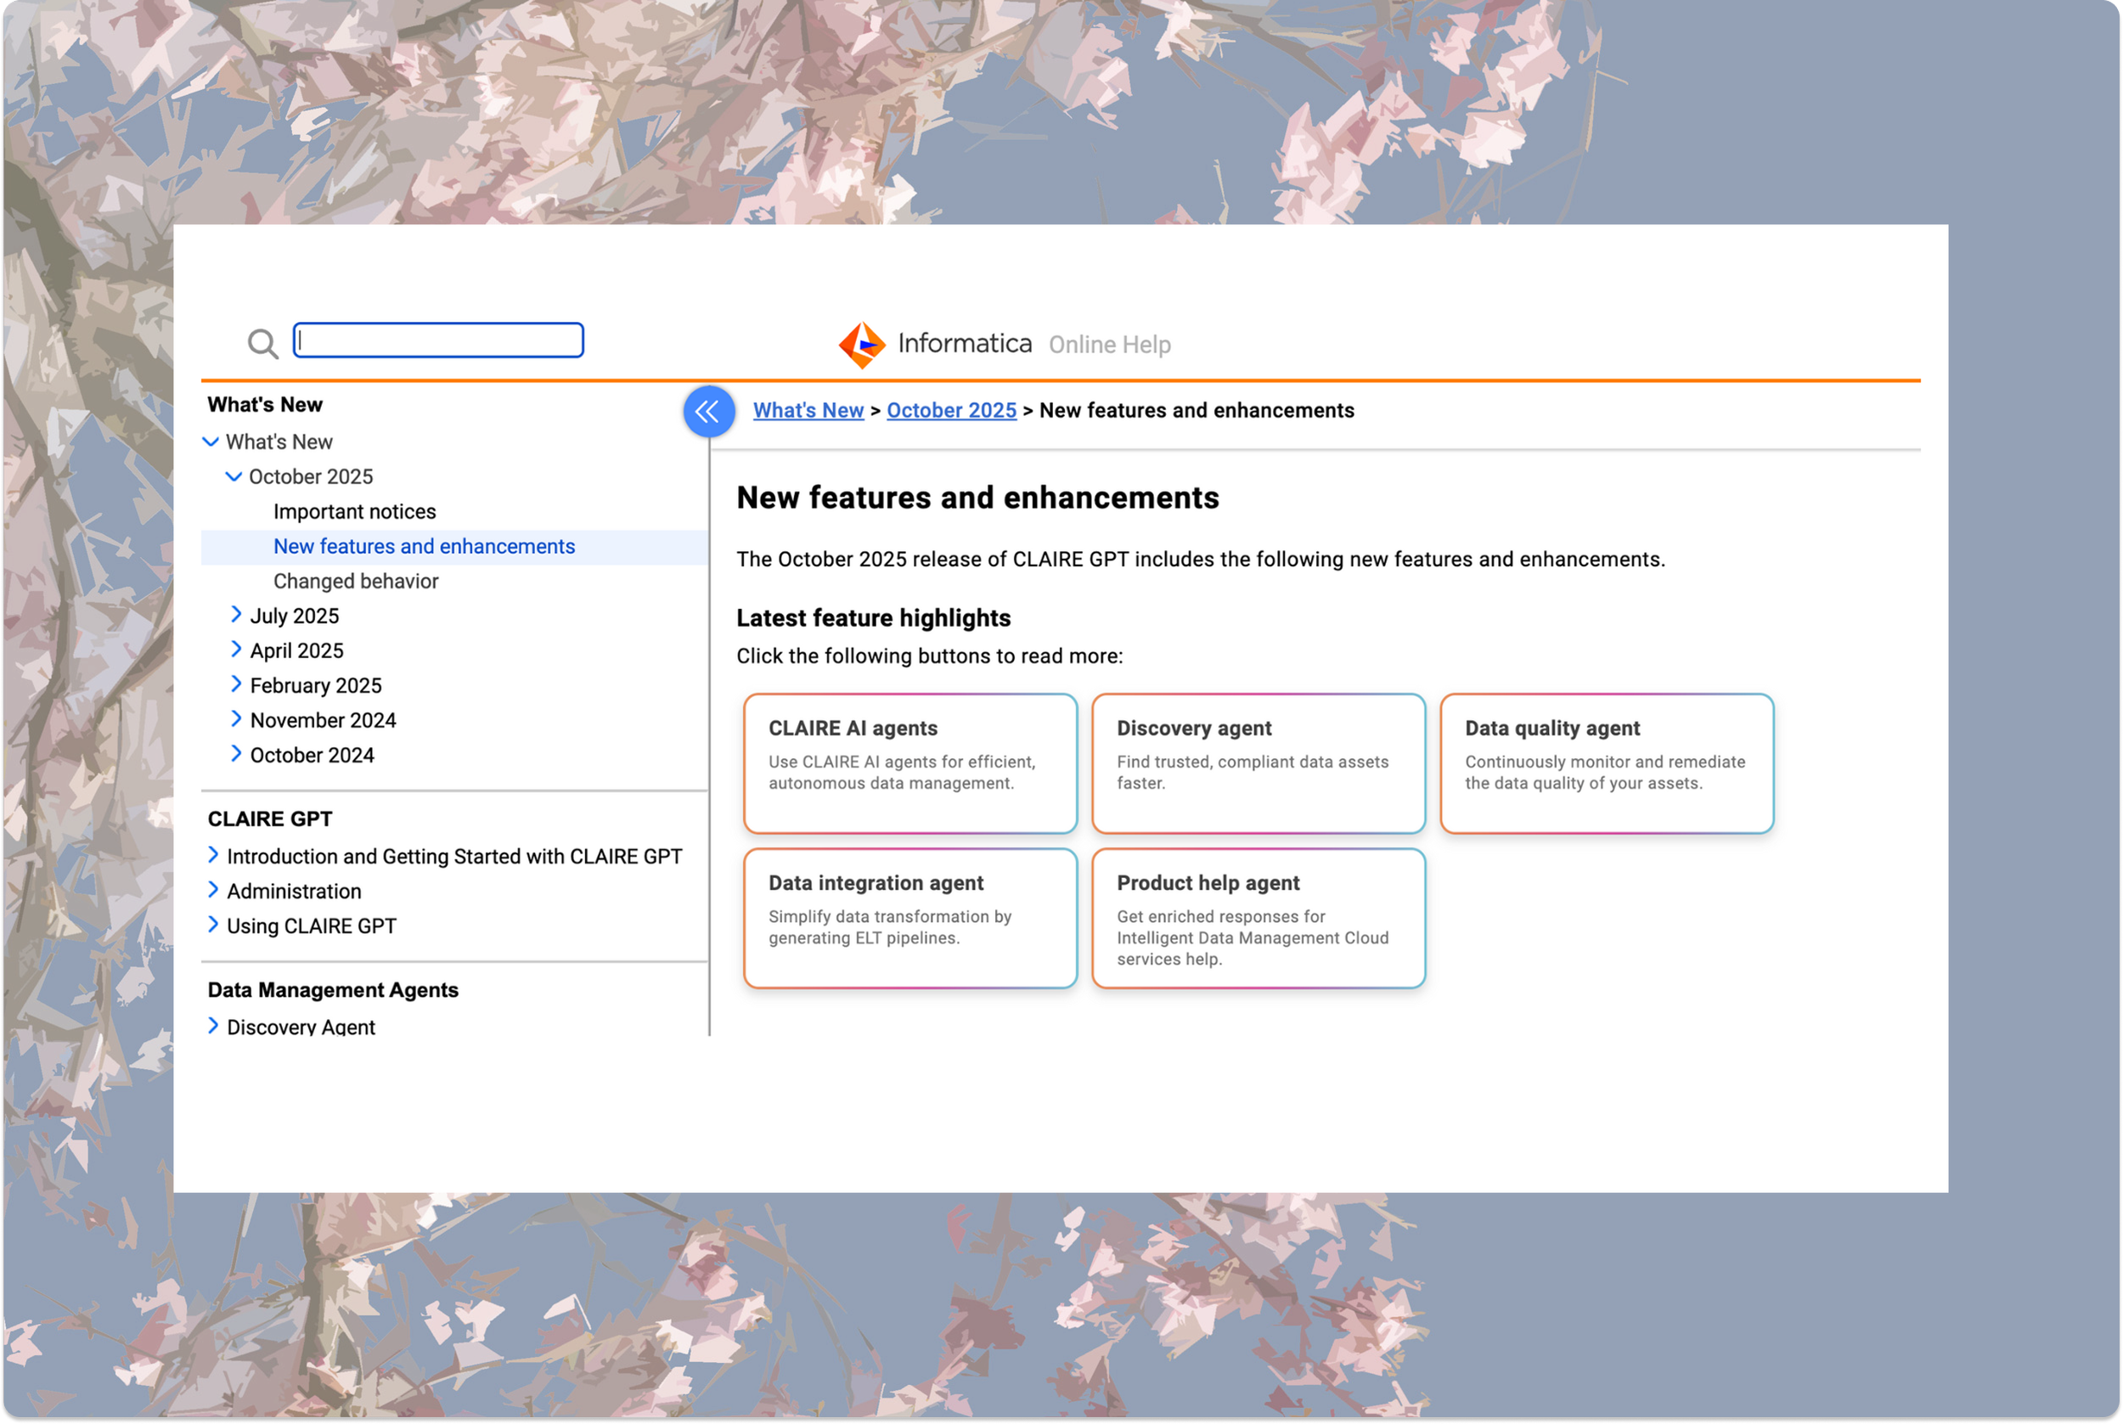Open the CLAIRE AI agents card
Screen dimensions: 2123x1424
click(x=909, y=763)
